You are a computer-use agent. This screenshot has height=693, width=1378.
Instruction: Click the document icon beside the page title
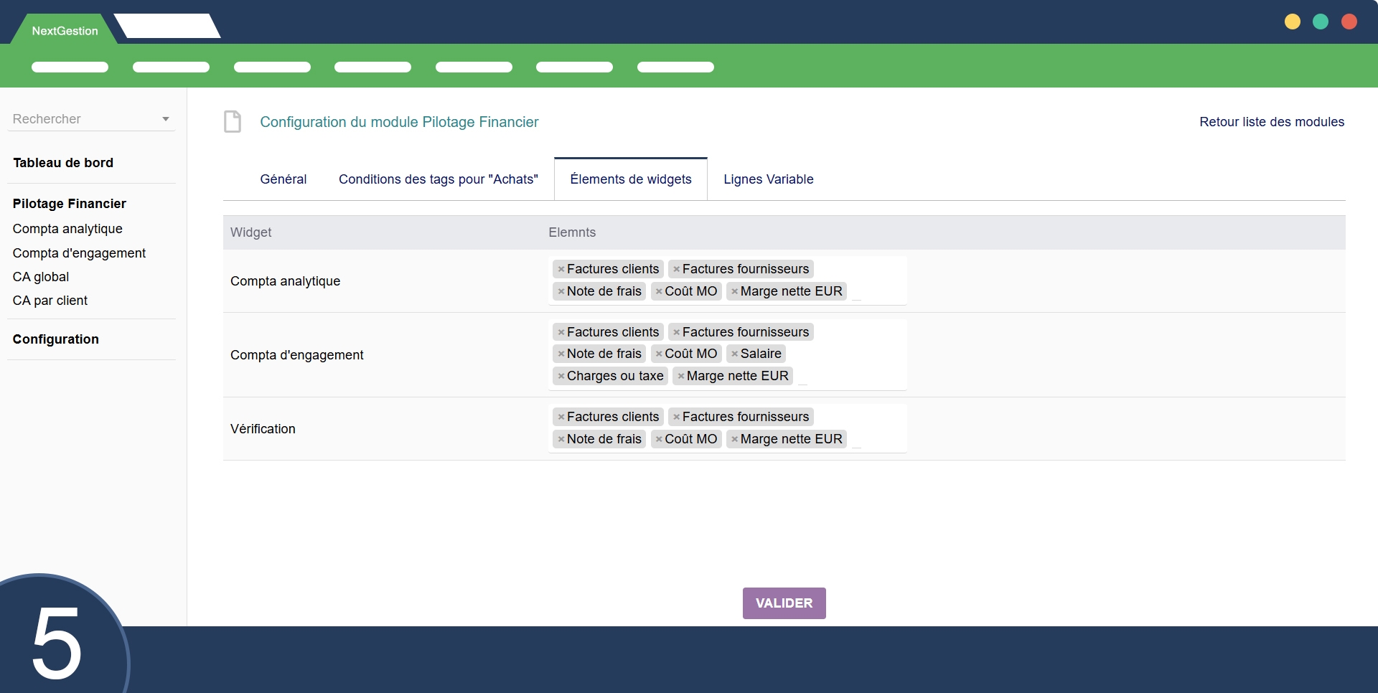click(233, 122)
